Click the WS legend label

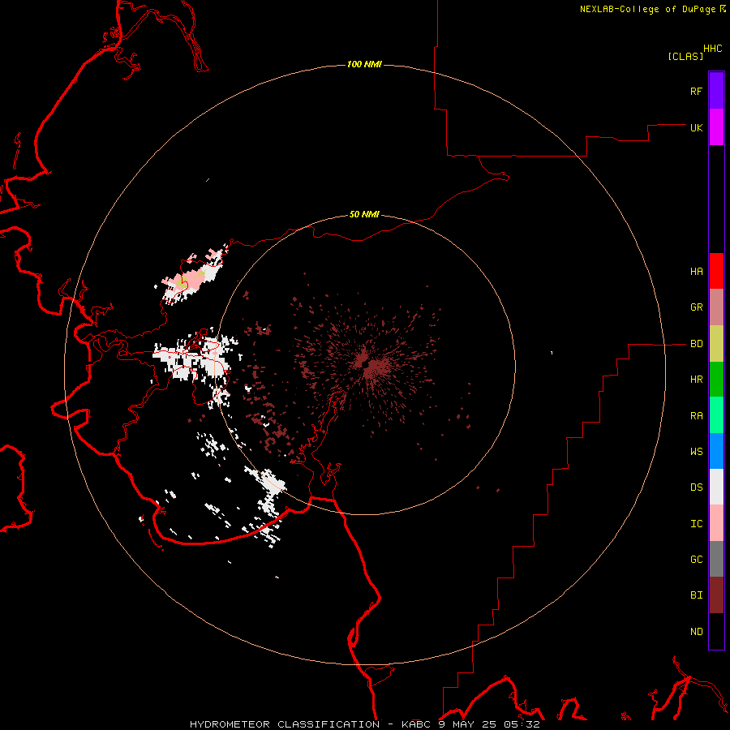point(696,451)
